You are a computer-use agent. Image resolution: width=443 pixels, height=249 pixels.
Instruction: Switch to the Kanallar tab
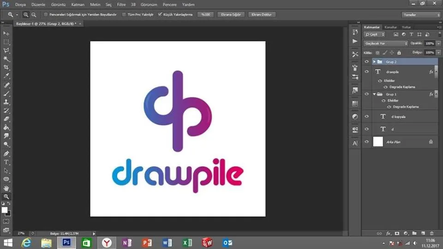[x=390, y=27]
